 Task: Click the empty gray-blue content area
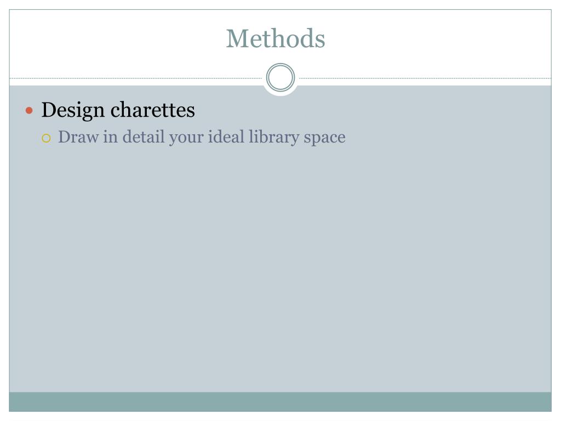pyautogui.click(x=280, y=269)
